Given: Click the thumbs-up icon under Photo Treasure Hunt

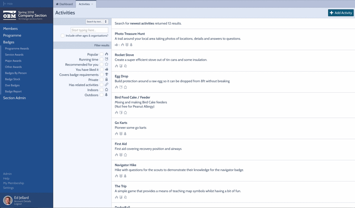Looking at the screenshot, I should pyautogui.click(x=116, y=45).
